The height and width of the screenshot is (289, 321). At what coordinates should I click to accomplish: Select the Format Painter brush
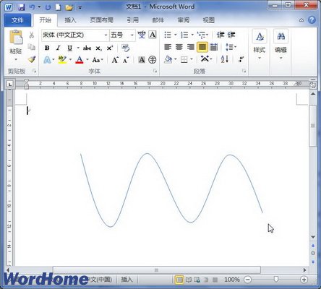coord(32,59)
